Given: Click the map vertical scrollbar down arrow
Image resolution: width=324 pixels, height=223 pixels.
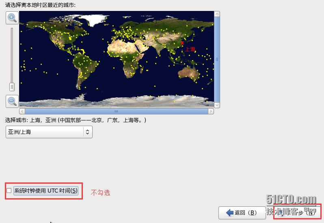Looking at the screenshot, I should click(217, 105).
